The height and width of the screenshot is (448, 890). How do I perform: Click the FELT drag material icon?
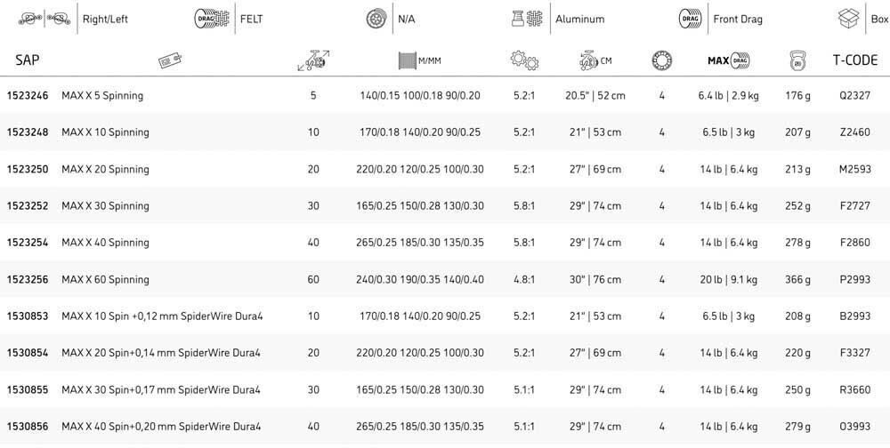[x=212, y=18]
